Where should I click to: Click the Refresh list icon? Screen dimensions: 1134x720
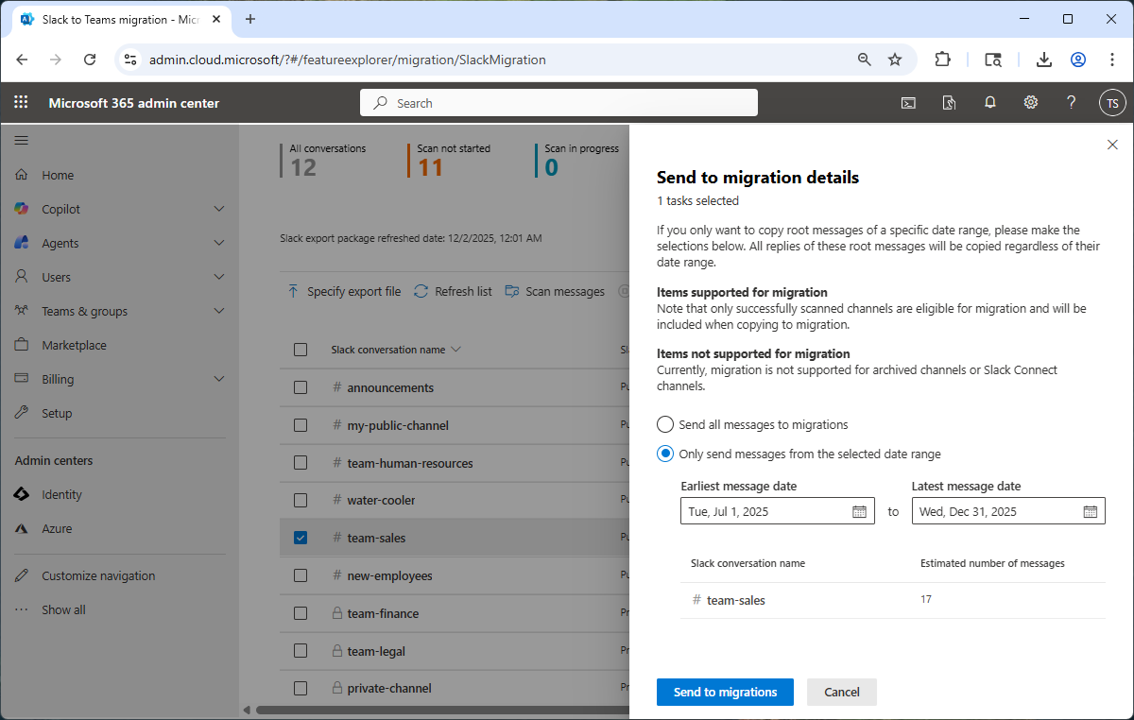421,291
